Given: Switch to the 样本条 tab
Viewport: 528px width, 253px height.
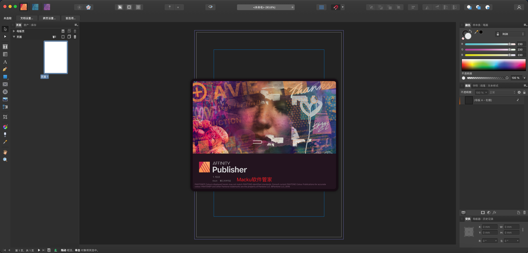Looking at the screenshot, I should tap(477, 25).
